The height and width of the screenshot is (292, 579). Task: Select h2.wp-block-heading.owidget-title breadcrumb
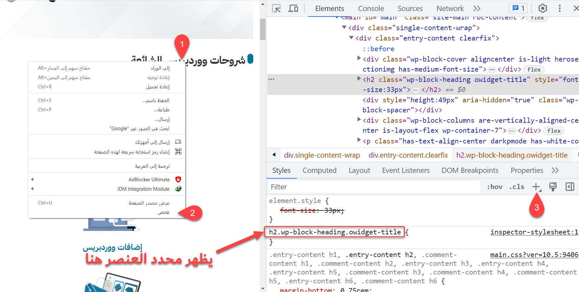pos(512,155)
